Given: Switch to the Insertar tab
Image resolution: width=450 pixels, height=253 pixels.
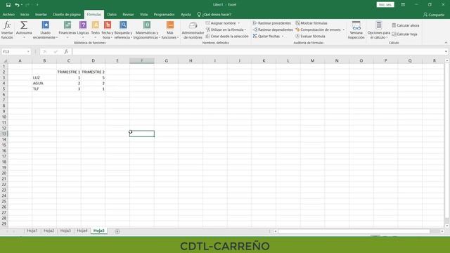Looking at the screenshot, I should [x=41, y=14].
